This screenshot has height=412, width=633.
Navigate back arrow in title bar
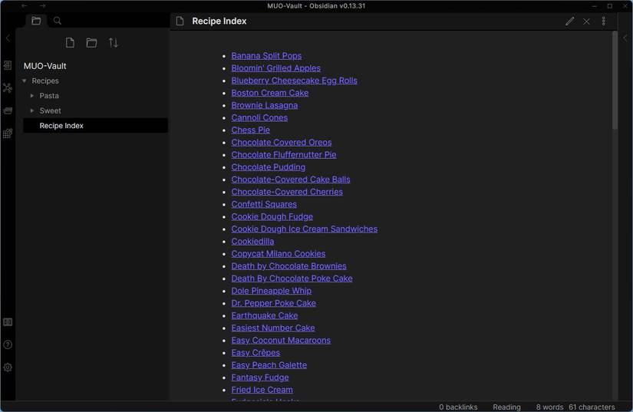coord(25,5)
